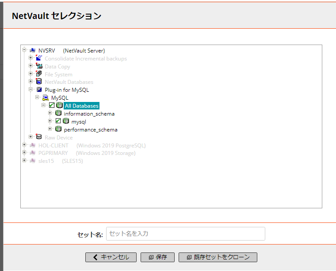Expand the File System node
This screenshot has width=336, height=271.
31,74
